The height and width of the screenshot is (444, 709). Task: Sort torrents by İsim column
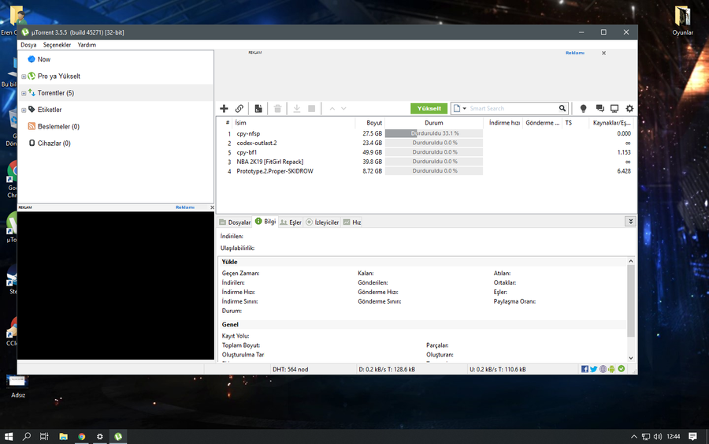click(x=293, y=123)
